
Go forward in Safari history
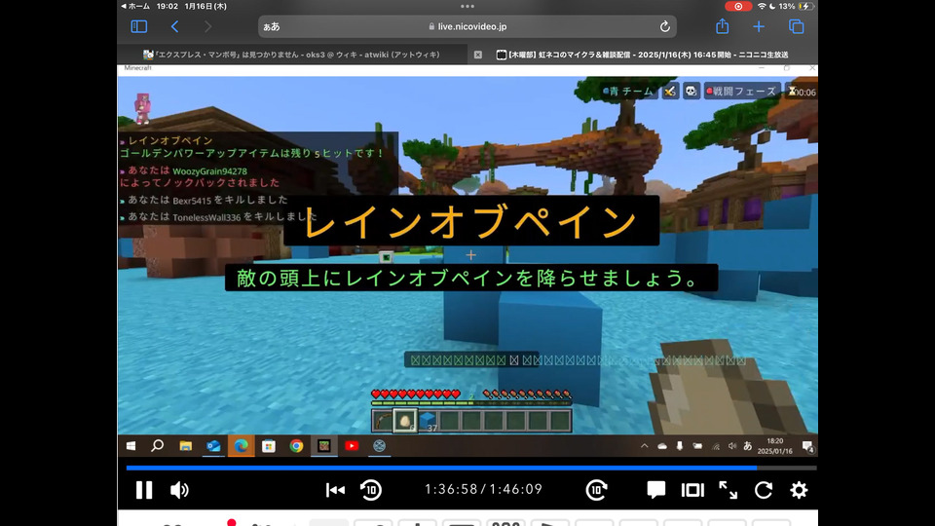[207, 26]
